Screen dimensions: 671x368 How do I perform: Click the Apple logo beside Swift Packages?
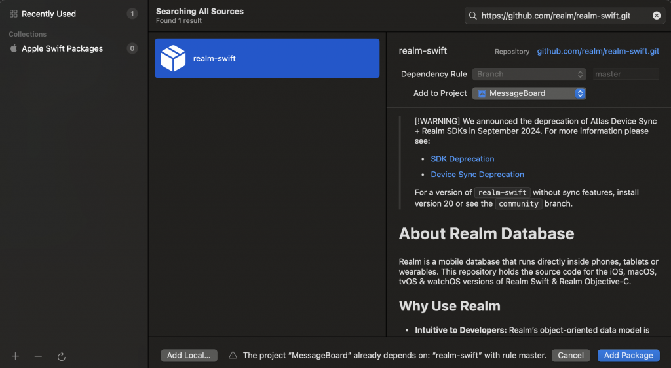(x=13, y=48)
